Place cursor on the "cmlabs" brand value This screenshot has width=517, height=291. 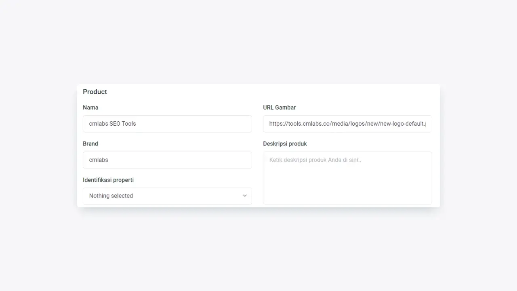click(99, 160)
